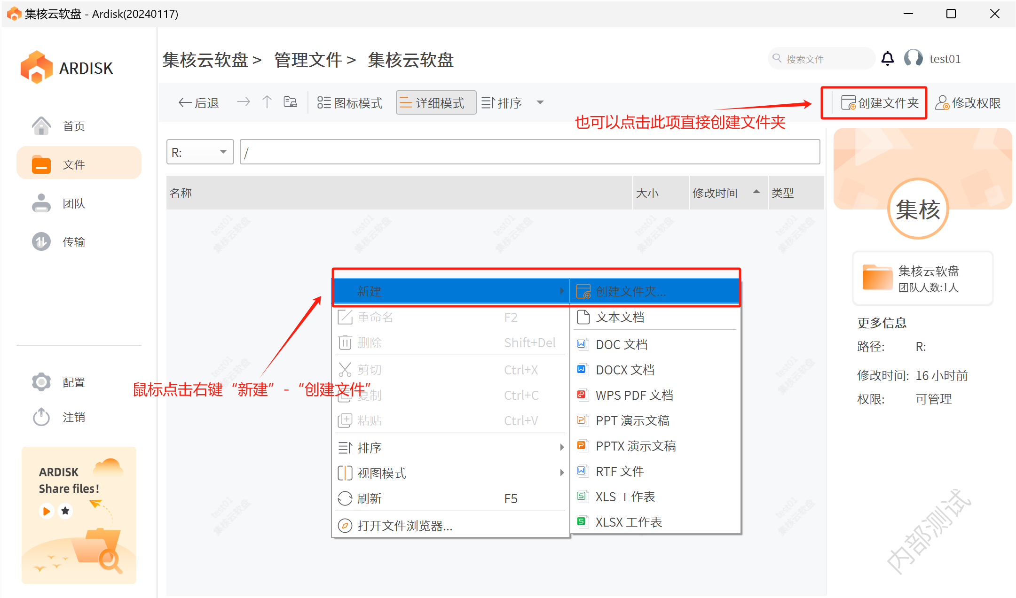Click the folder tree icon in toolbar
The image size is (1016, 598).
(290, 102)
